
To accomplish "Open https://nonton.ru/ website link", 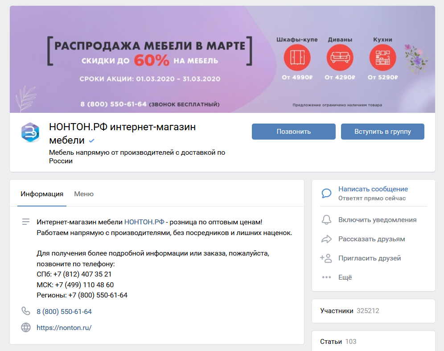I will pos(64,328).
